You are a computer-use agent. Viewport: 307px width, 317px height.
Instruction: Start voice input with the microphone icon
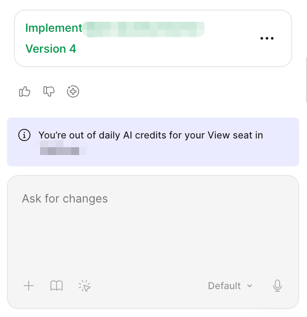[x=277, y=286]
